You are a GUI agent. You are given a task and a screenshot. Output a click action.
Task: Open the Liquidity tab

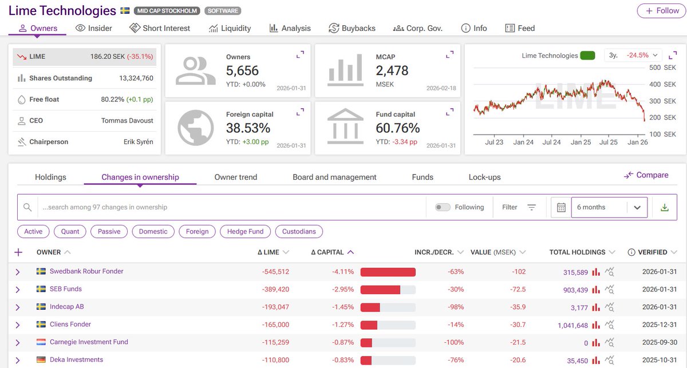tap(230, 28)
